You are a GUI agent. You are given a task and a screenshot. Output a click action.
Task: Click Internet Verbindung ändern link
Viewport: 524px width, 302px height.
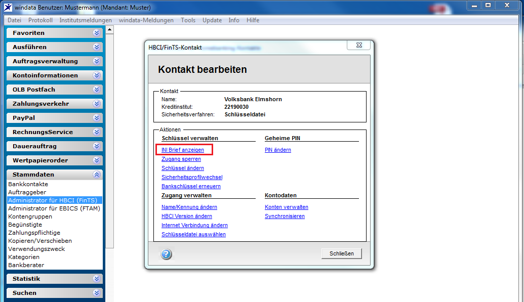(x=194, y=225)
